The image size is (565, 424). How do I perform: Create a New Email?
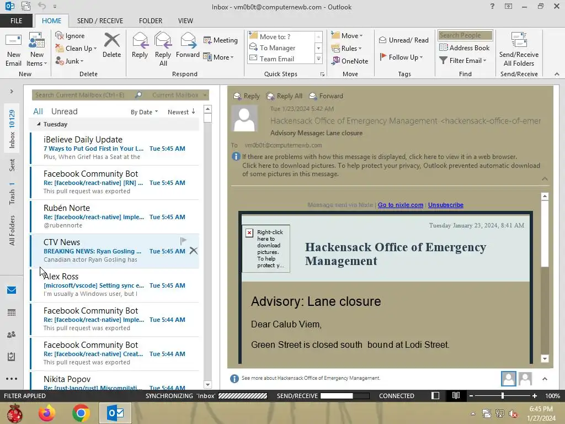click(13, 49)
